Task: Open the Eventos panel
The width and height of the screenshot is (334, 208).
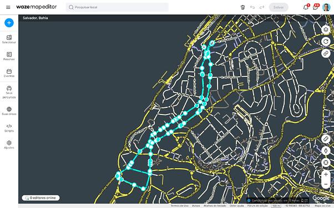Action: [x=9, y=73]
